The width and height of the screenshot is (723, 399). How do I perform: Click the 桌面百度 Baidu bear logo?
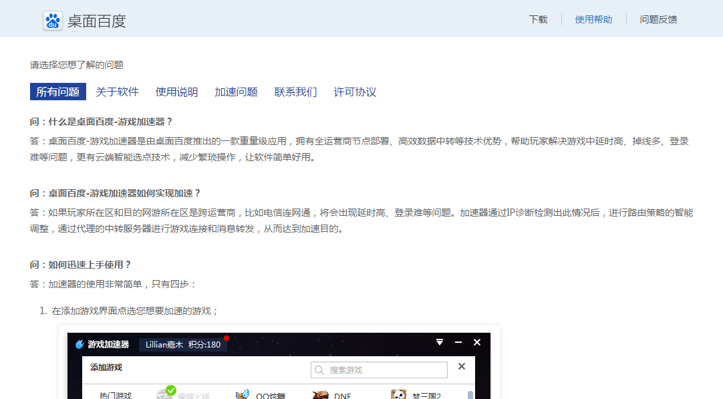[53, 19]
